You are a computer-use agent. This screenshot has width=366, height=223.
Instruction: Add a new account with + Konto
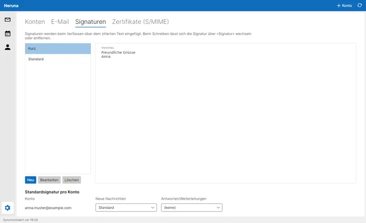(344, 6)
